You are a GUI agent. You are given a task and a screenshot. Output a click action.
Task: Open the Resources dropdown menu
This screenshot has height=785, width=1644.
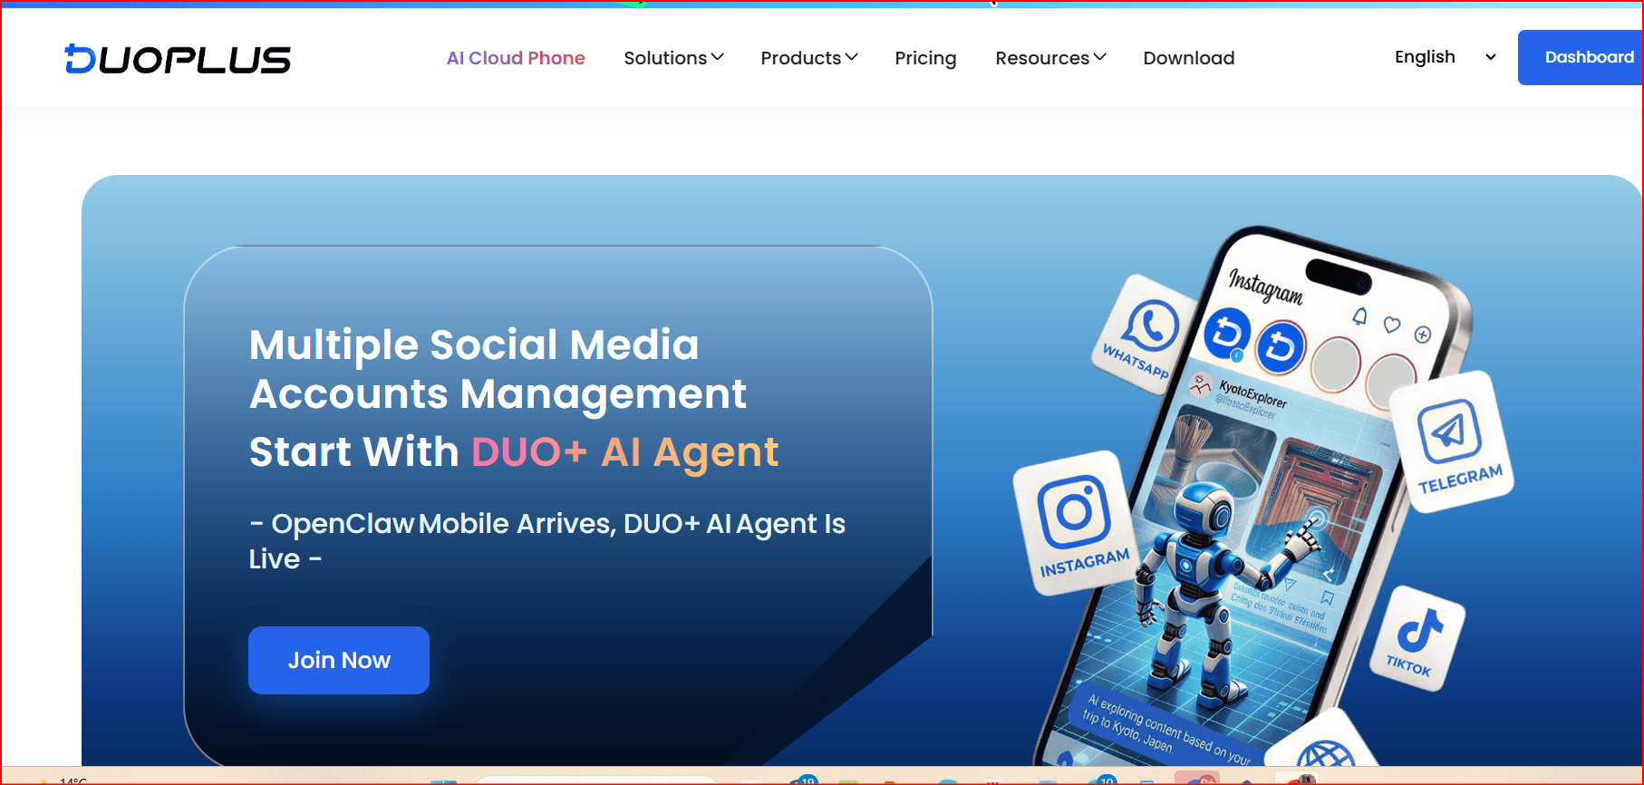point(1050,58)
